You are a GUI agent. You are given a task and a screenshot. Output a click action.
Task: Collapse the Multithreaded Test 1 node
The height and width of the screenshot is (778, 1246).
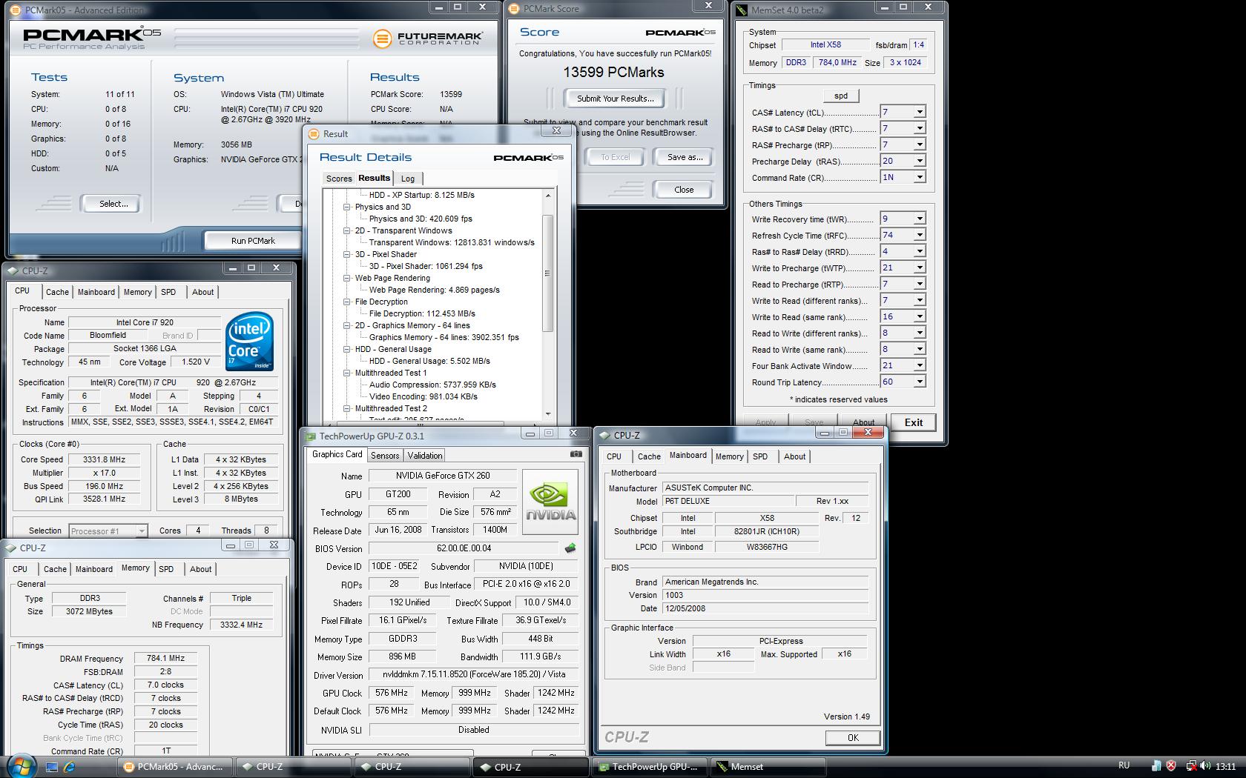click(346, 373)
